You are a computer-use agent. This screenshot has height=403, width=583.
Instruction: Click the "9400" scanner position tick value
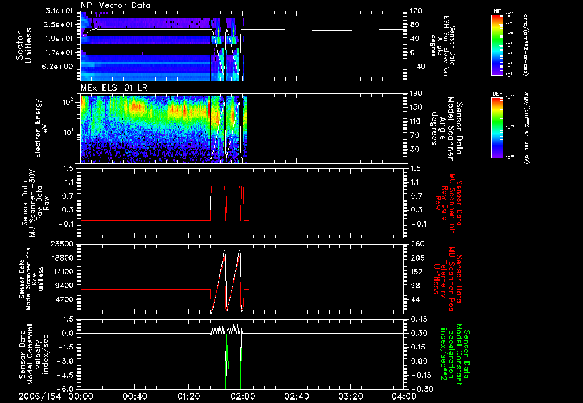[65, 286]
